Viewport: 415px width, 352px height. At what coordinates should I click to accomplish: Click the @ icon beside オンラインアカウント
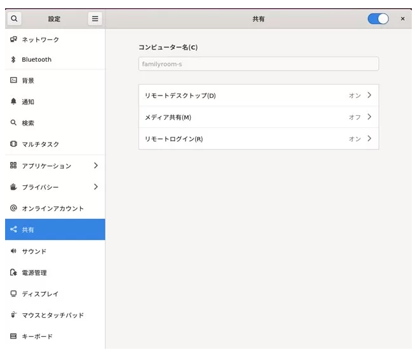tap(13, 208)
